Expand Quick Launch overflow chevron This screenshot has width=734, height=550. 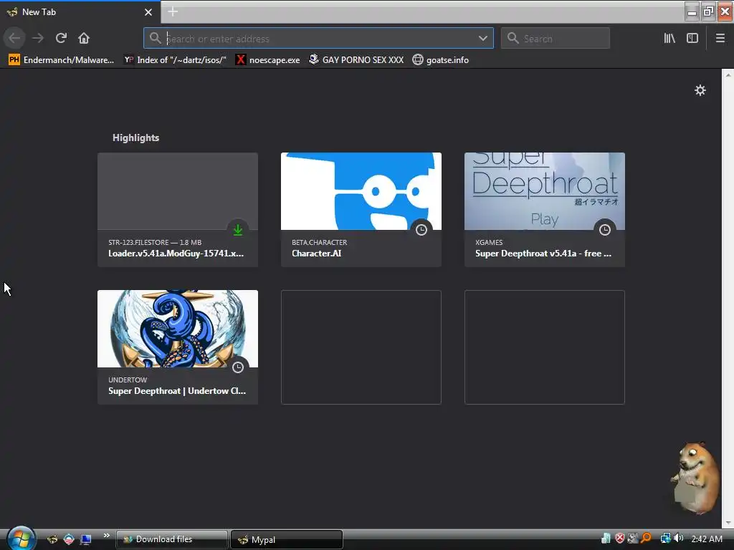coord(107,536)
